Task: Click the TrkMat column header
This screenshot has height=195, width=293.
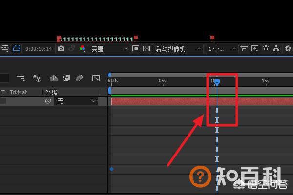Action: click(19, 92)
